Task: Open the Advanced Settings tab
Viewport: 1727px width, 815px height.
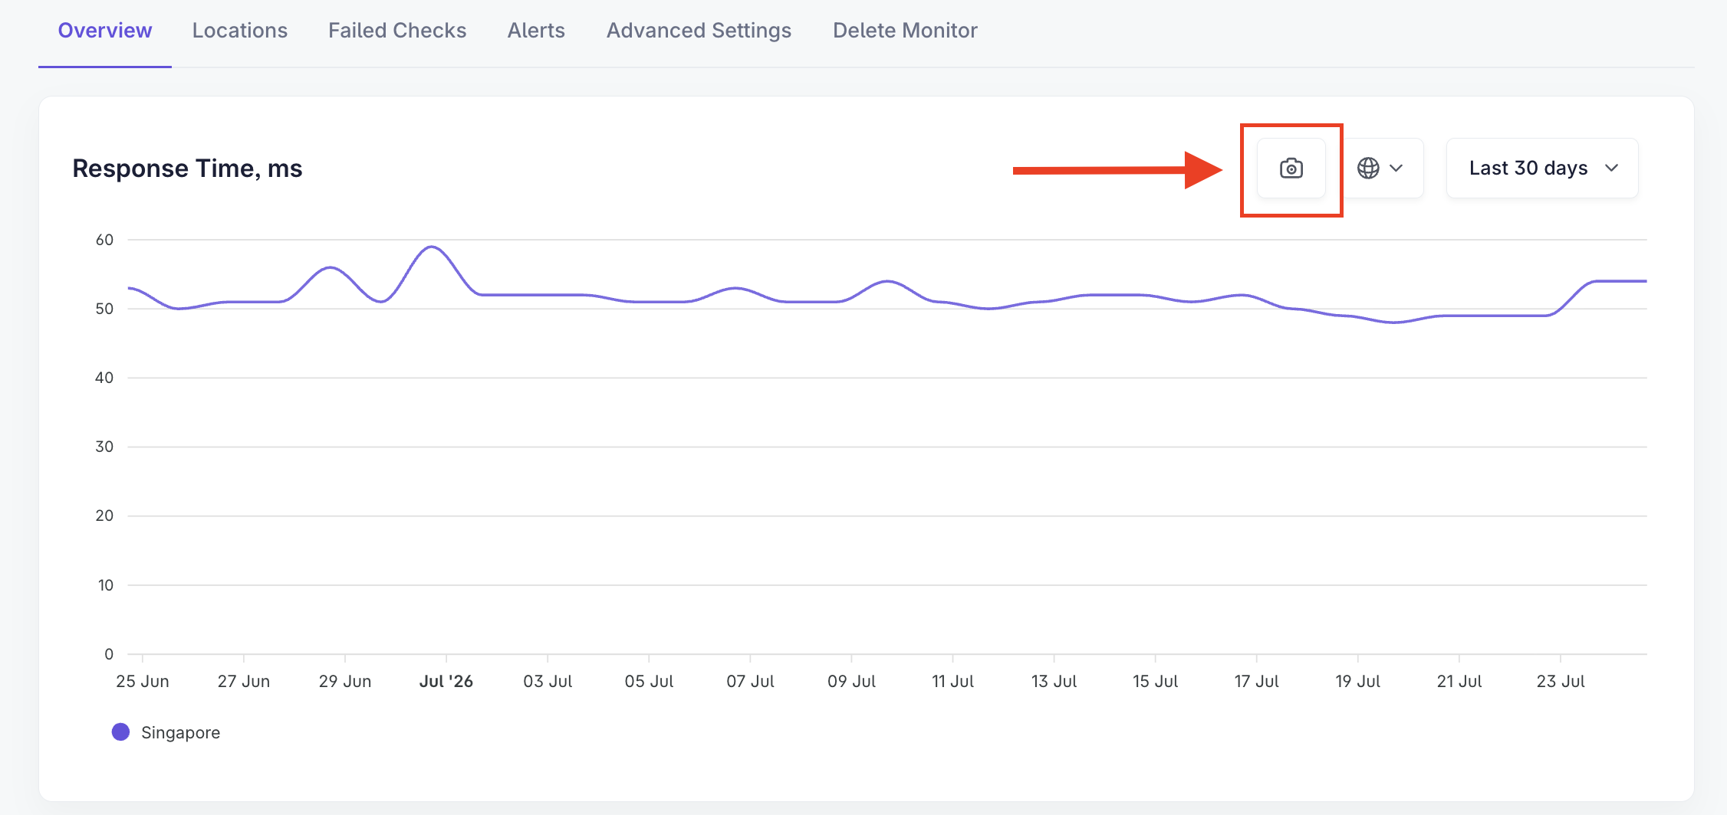Action: tap(699, 31)
